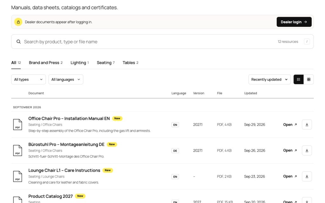Click the SEPTEMBER 2026 group heading
Screen dimensions: 325x203
point(27,107)
